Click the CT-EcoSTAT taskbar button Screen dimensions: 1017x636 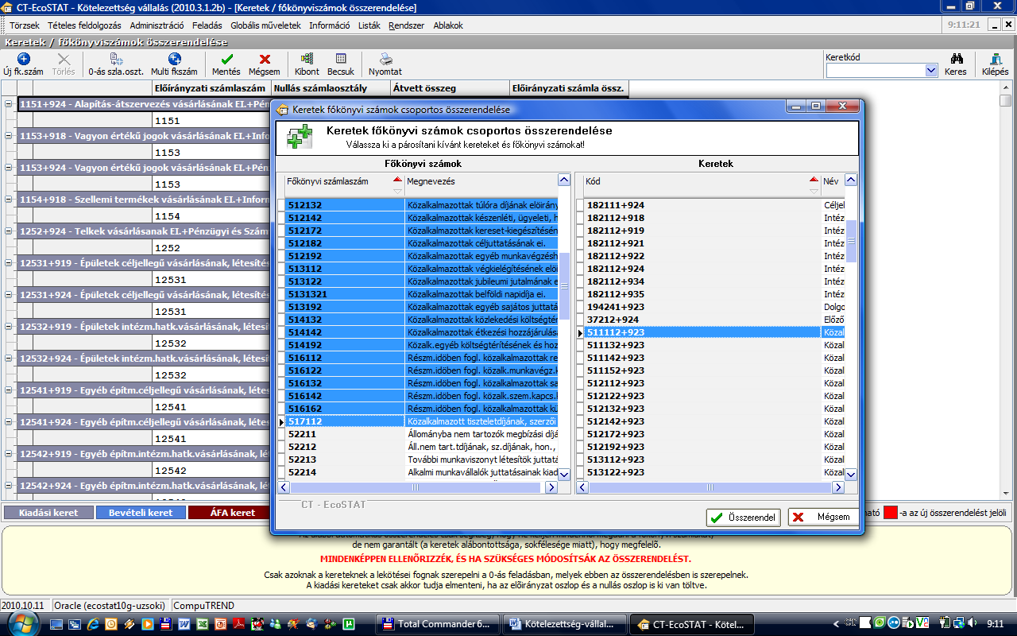(690, 624)
